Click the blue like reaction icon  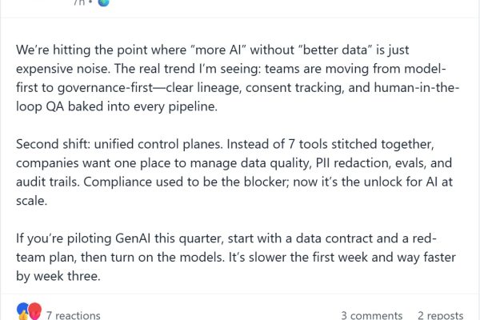click(22, 310)
